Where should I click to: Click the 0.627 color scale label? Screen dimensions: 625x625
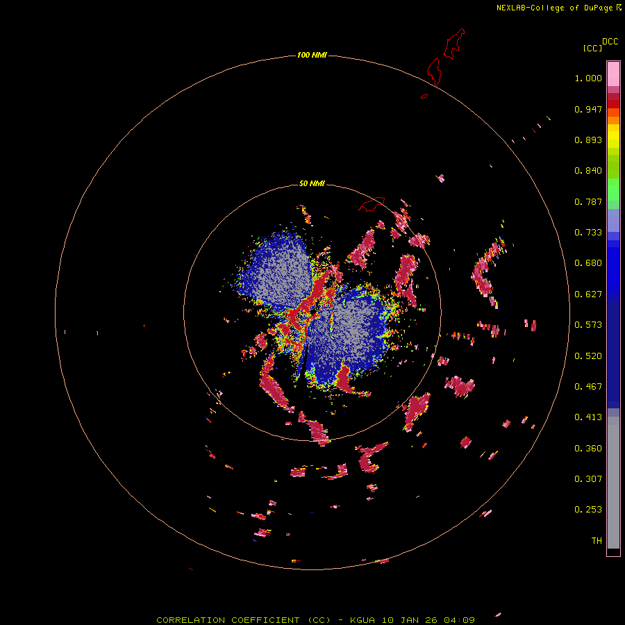coord(588,294)
